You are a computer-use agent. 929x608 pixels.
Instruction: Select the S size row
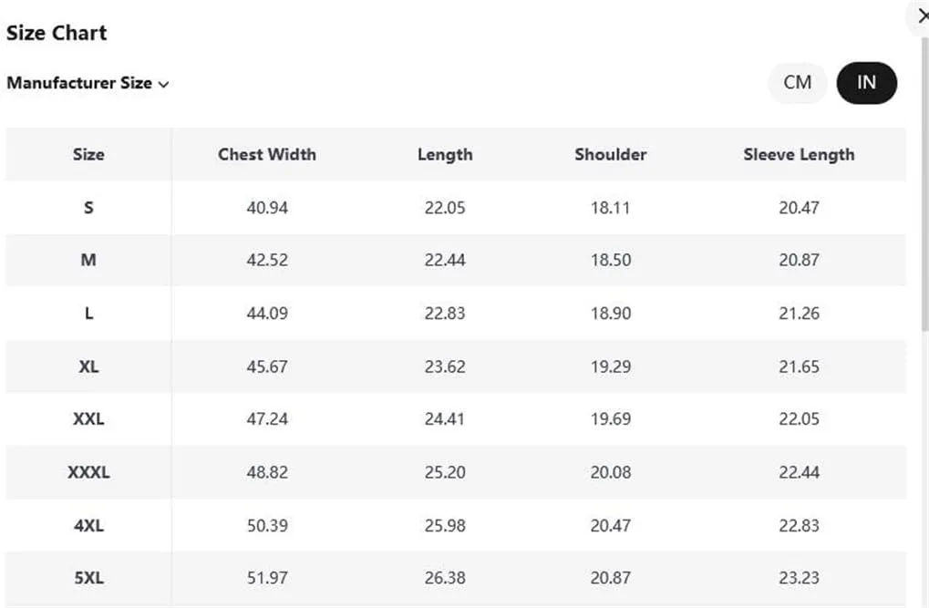click(456, 208)
